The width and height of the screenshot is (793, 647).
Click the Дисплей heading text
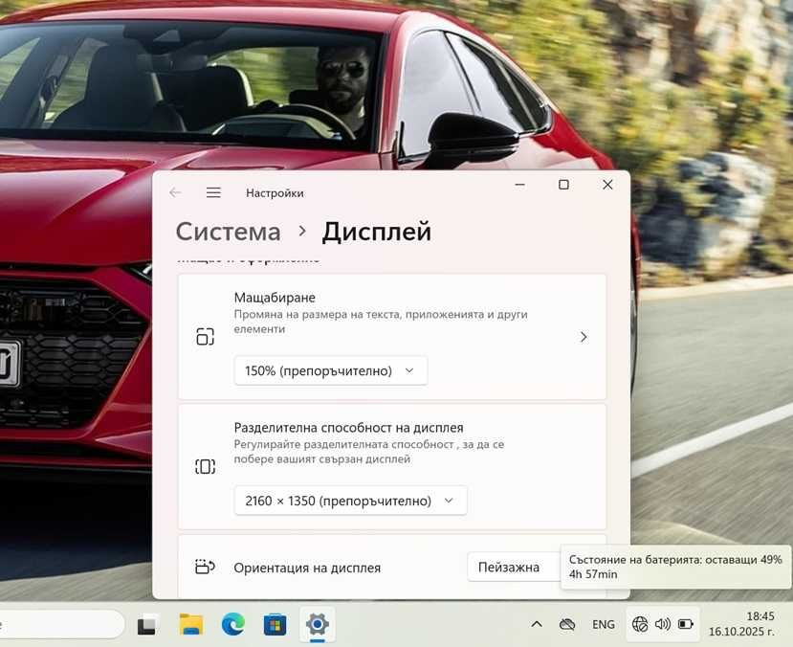click(377, 233)
